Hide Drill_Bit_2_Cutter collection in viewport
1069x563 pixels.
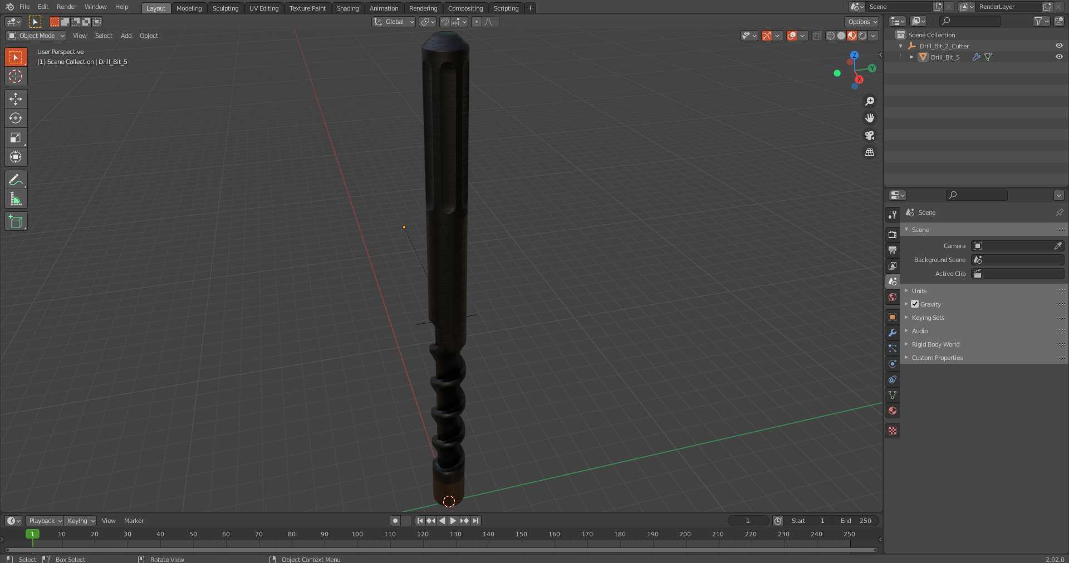click(1059, 46)
